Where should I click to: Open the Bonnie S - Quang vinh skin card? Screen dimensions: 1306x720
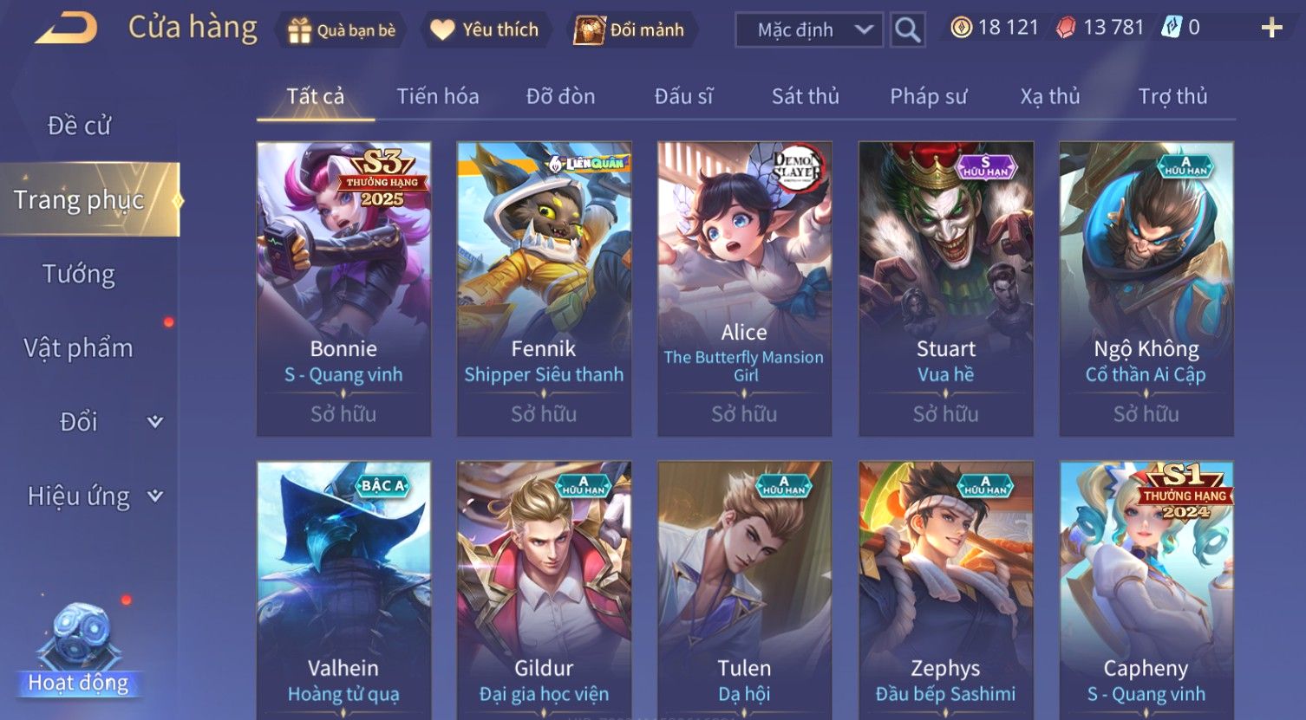coord(343,289)
